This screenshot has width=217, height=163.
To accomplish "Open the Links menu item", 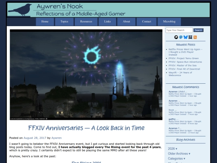I will (107, 22).
